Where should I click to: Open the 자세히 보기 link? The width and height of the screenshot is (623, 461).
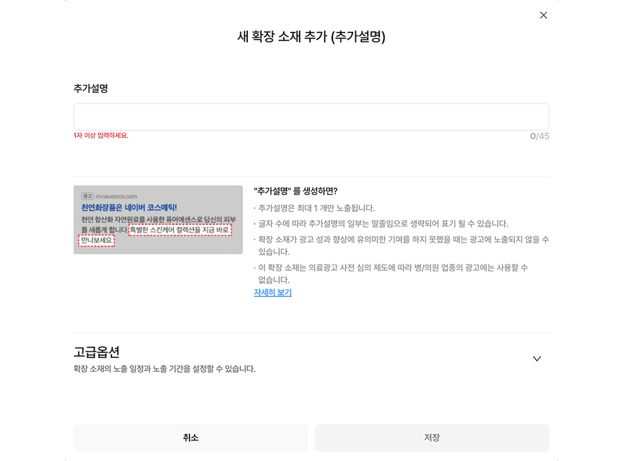(272, 292)
